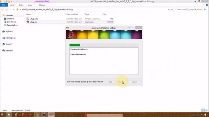Open Explorer help via question mark icon

click(x=207, y=5)
